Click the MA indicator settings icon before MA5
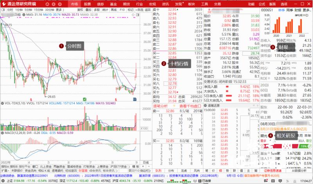The width and height of the screenshot is (313, 184). tap(24, 14)
